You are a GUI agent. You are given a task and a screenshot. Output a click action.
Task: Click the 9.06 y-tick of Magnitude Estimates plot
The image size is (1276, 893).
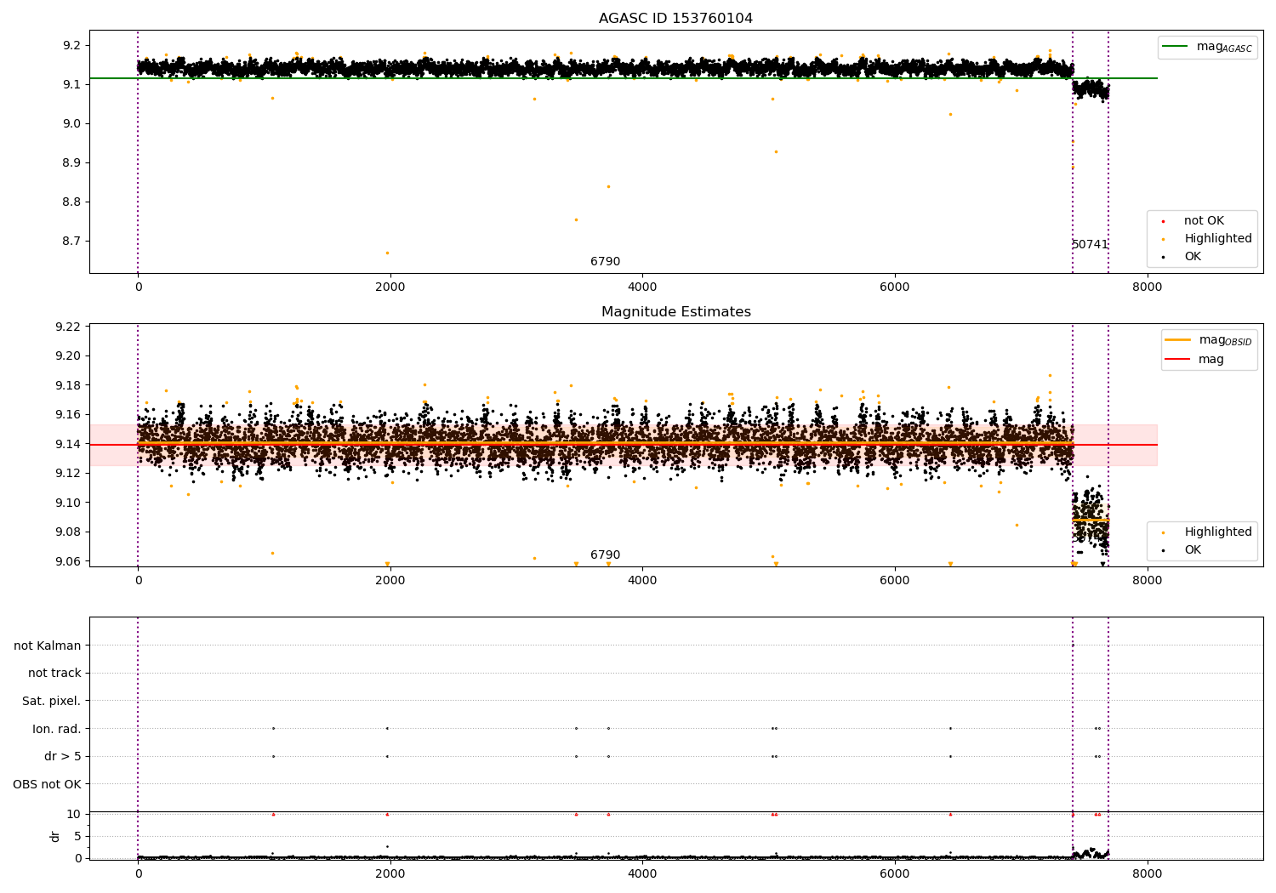69,562
